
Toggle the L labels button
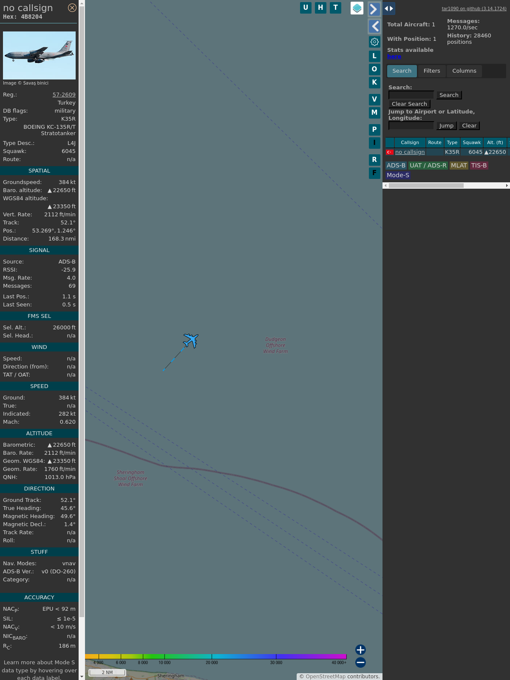pos(374,56)
